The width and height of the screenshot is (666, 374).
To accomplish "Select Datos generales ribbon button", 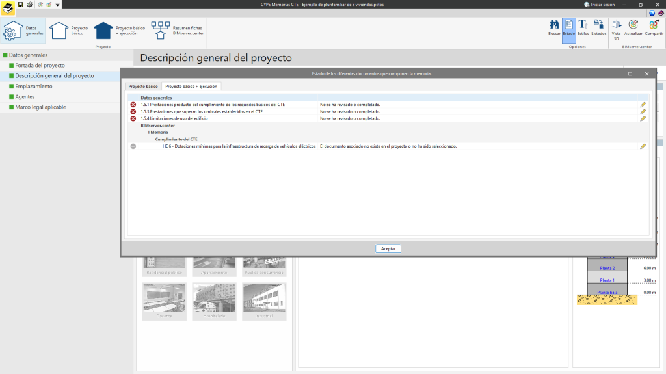I will (23, 31).
